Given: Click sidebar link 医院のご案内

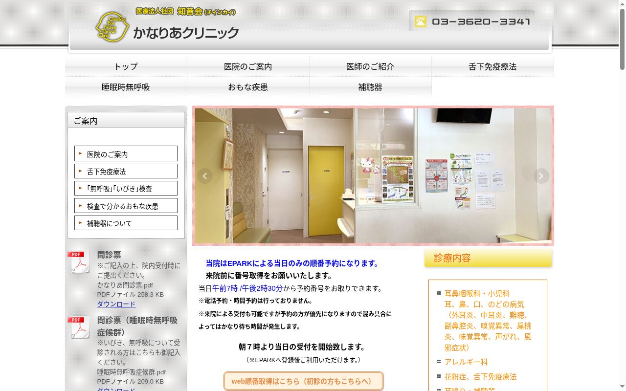Looking at the screenshot, I should click(126, 153).
